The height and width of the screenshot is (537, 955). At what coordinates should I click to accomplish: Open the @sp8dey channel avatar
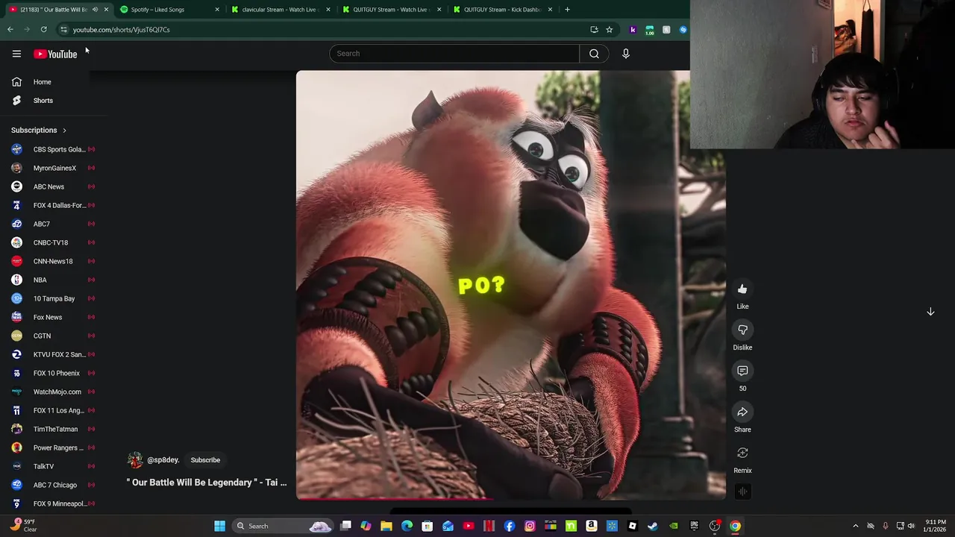[135, 460]
